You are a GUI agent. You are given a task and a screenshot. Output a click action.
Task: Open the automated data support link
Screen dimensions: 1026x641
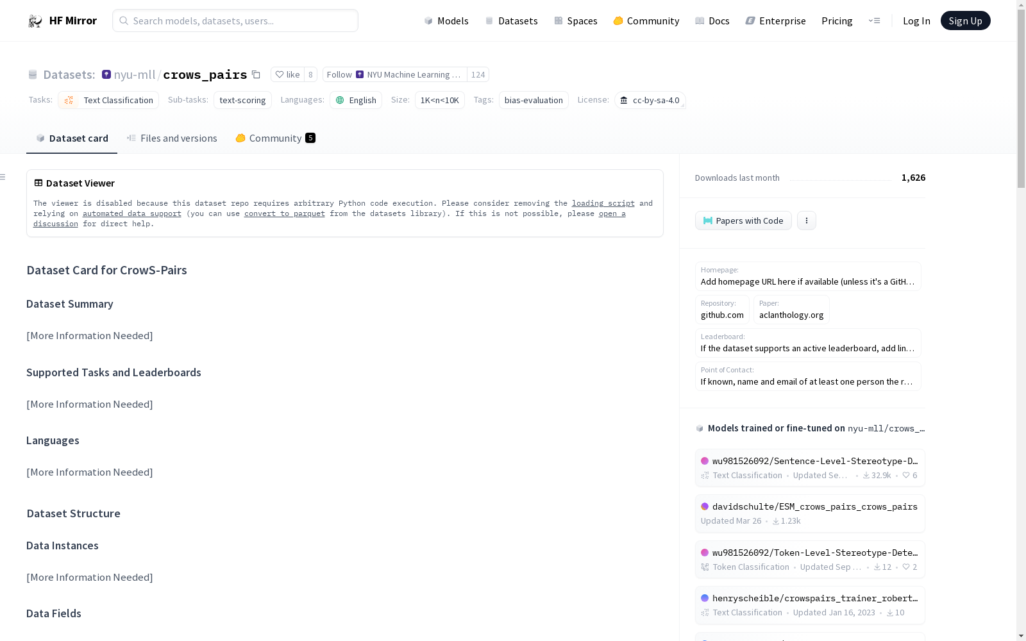click(x=132, y=213)
